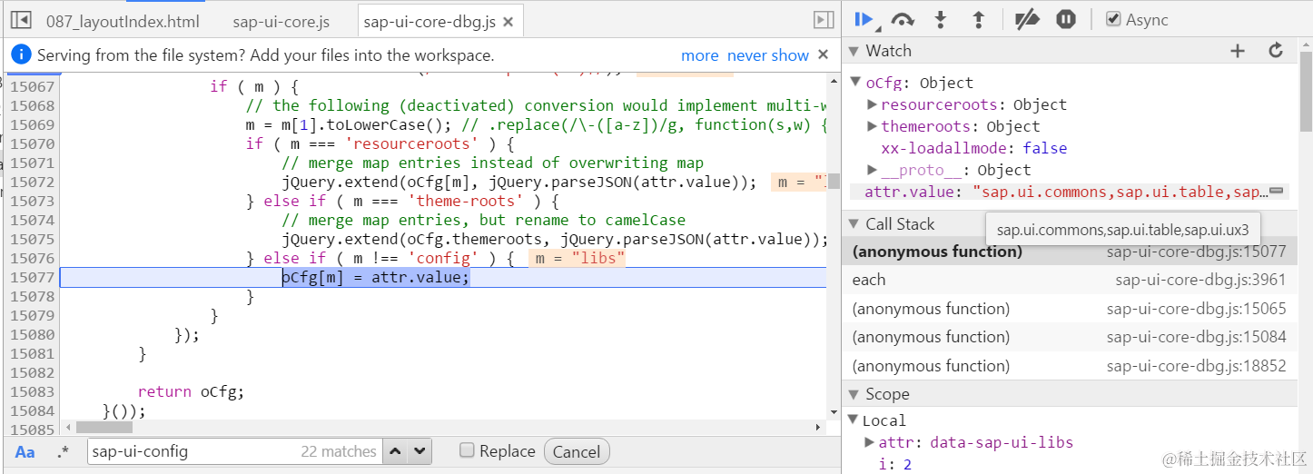Image resolution: width=1313 pixels, height=474 pixels.
Task: Toggle case-sensitive search (Aa)
Action: [x=25, y=451]
